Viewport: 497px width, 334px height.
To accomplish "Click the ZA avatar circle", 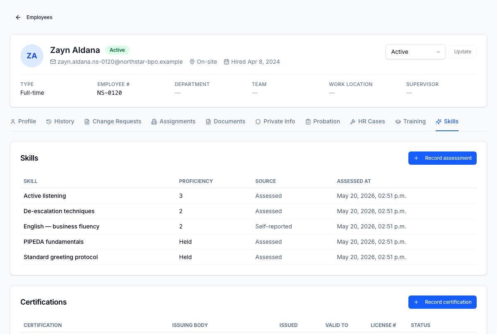I will point(32,56).
